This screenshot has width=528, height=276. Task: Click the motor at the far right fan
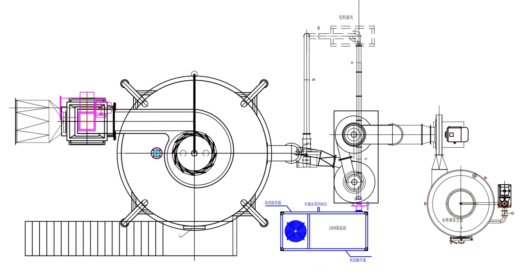457,134
